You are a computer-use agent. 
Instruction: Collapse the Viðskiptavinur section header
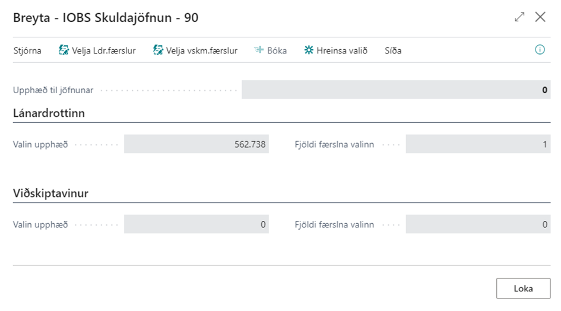[51, 193]
